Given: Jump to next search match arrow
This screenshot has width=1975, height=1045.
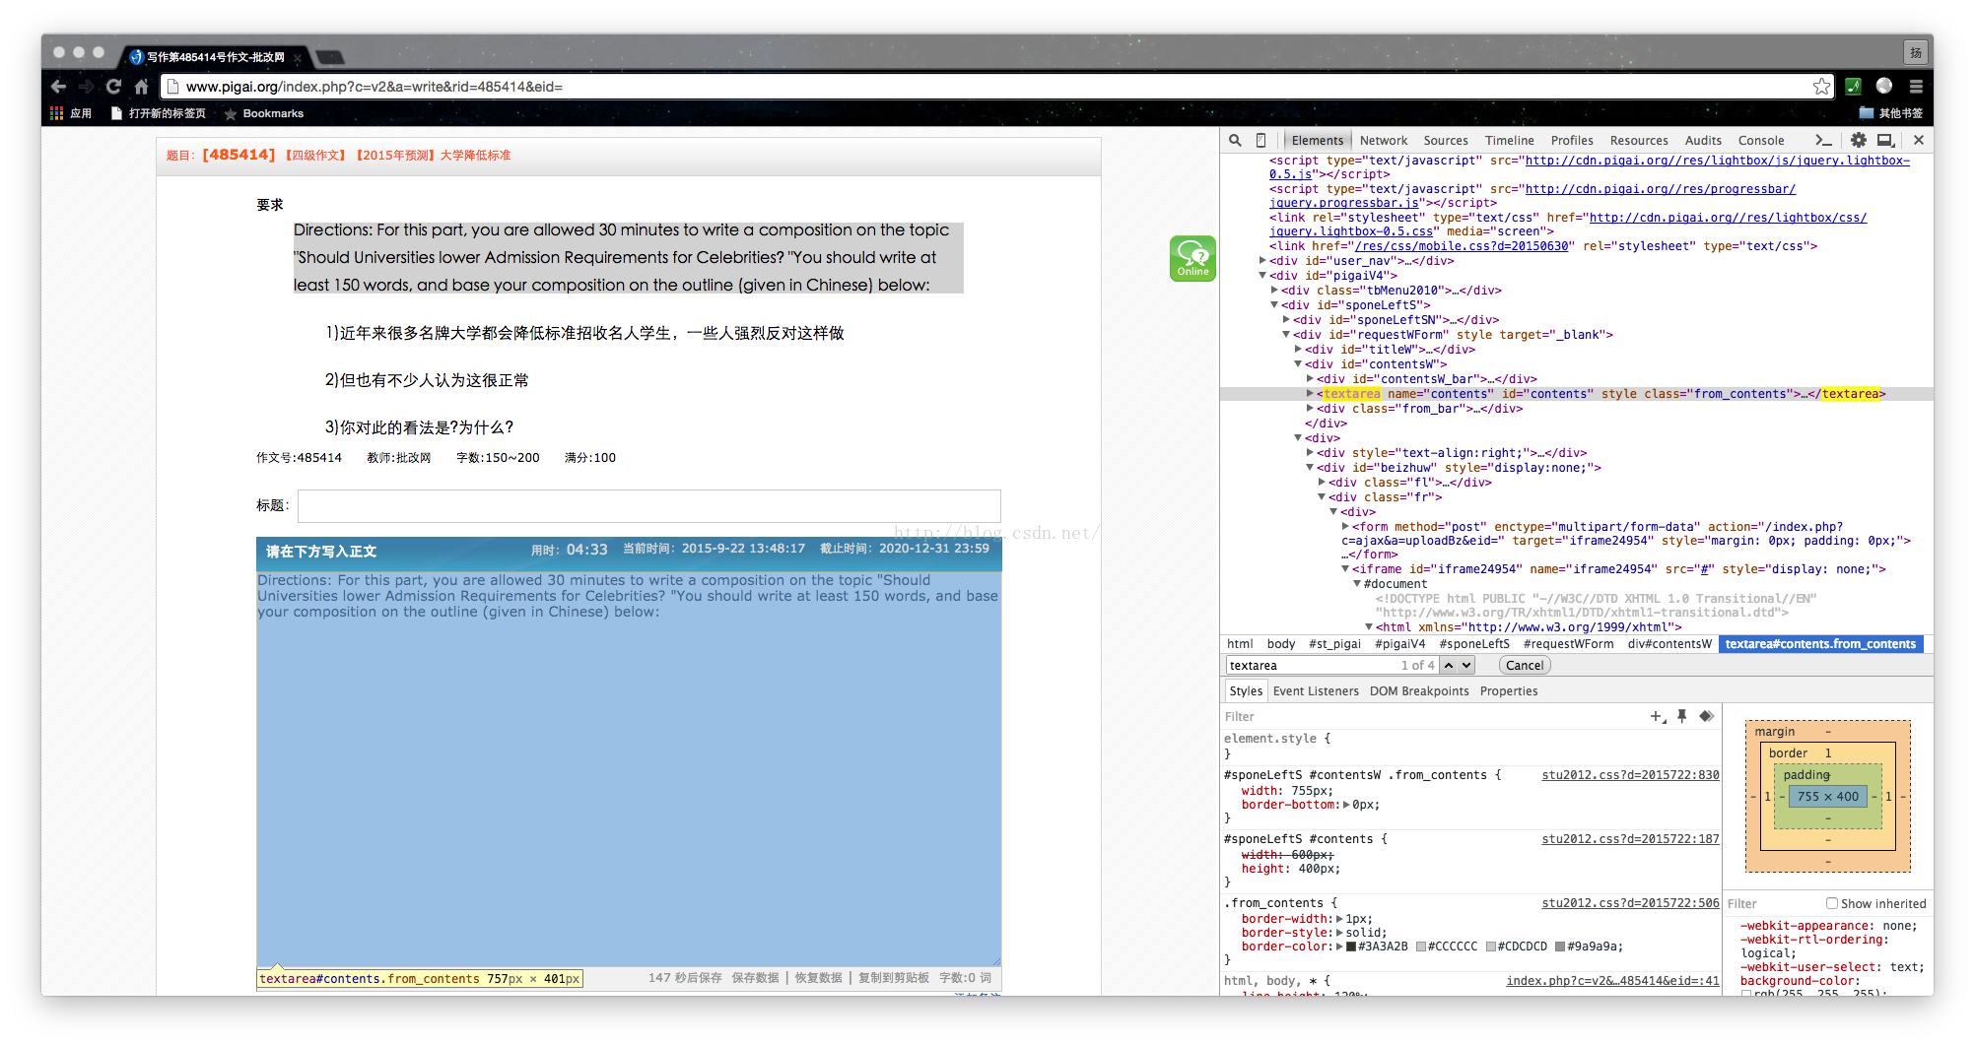Looking at the screenshot, I should click(x=1466, y=666).
